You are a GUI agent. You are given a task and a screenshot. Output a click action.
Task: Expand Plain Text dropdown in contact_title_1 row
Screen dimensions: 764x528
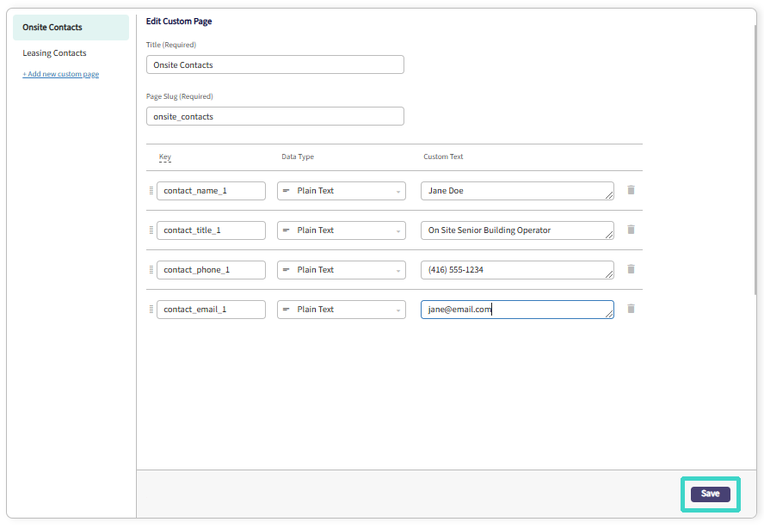click(341, 230)
